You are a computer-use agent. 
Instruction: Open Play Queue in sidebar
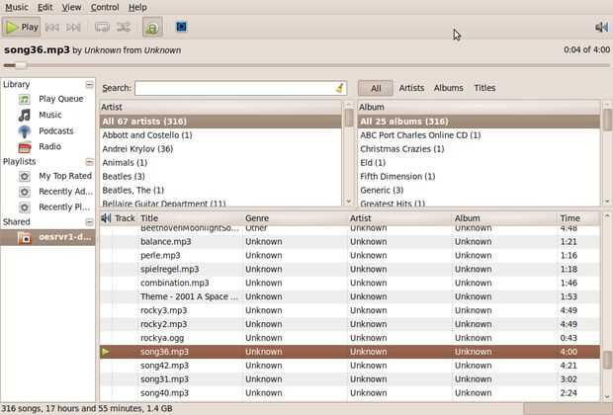click(60, 99)
